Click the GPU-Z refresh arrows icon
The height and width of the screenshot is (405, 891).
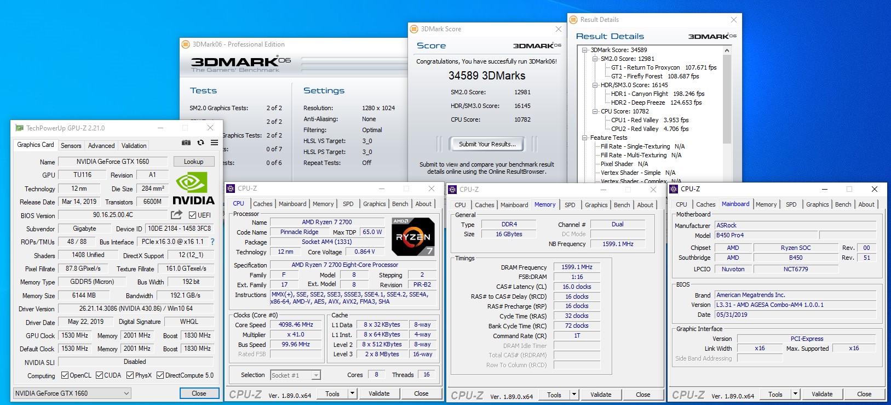coord(200,142)
